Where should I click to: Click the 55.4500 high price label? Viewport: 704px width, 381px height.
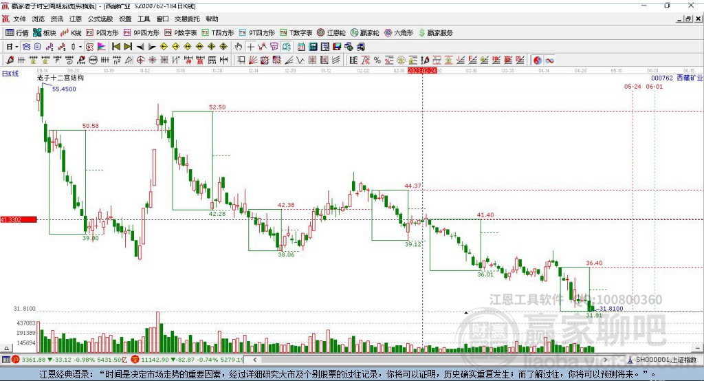point(64,89)
